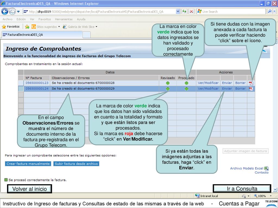Open Archivo Modelo Excel link
The height and width of the screenshot is (208, 278).
pyautogui.click(x=247, y=168)
